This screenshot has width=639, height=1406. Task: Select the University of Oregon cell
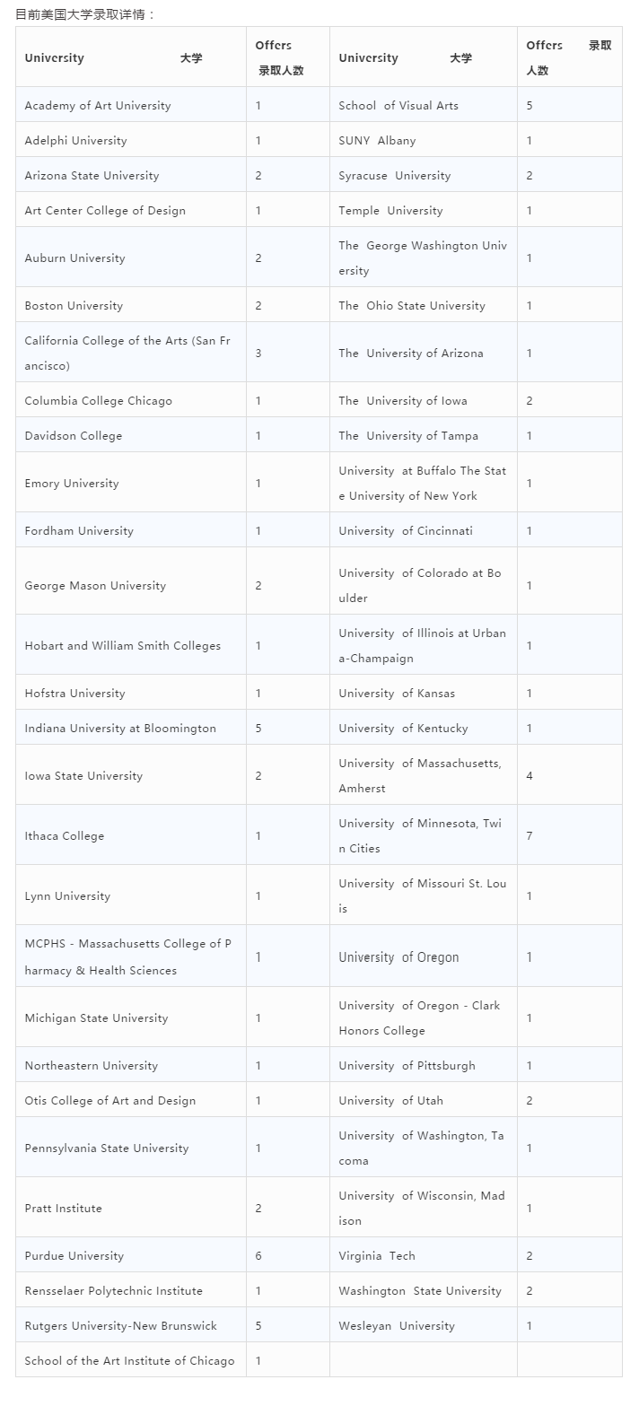click(424, 956)
